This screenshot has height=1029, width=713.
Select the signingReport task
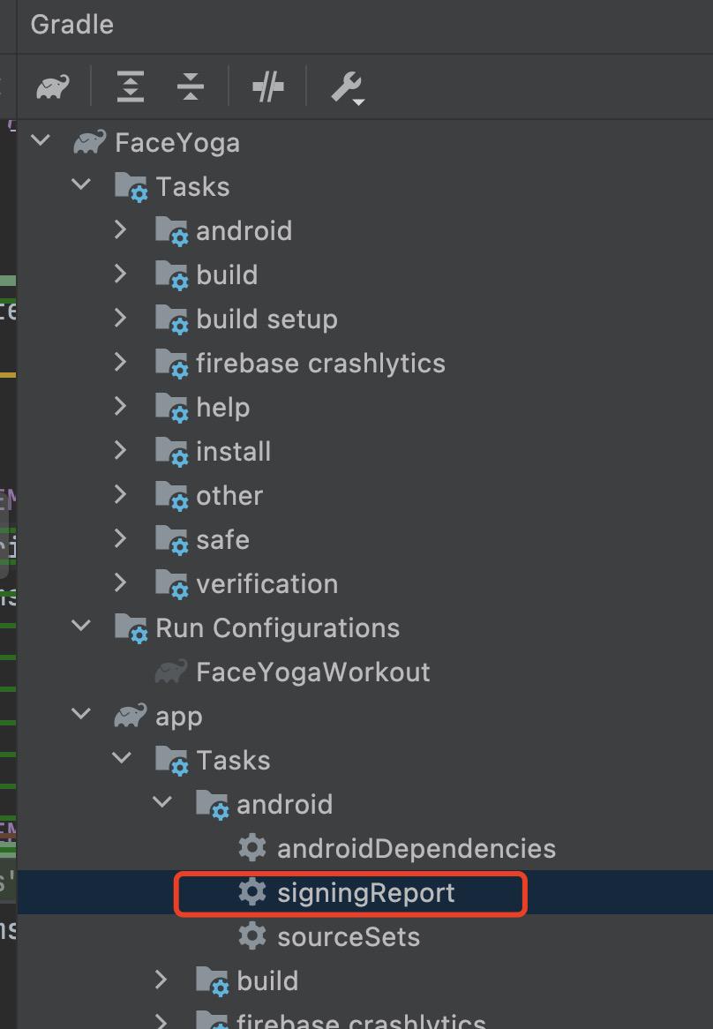point(366,893)
